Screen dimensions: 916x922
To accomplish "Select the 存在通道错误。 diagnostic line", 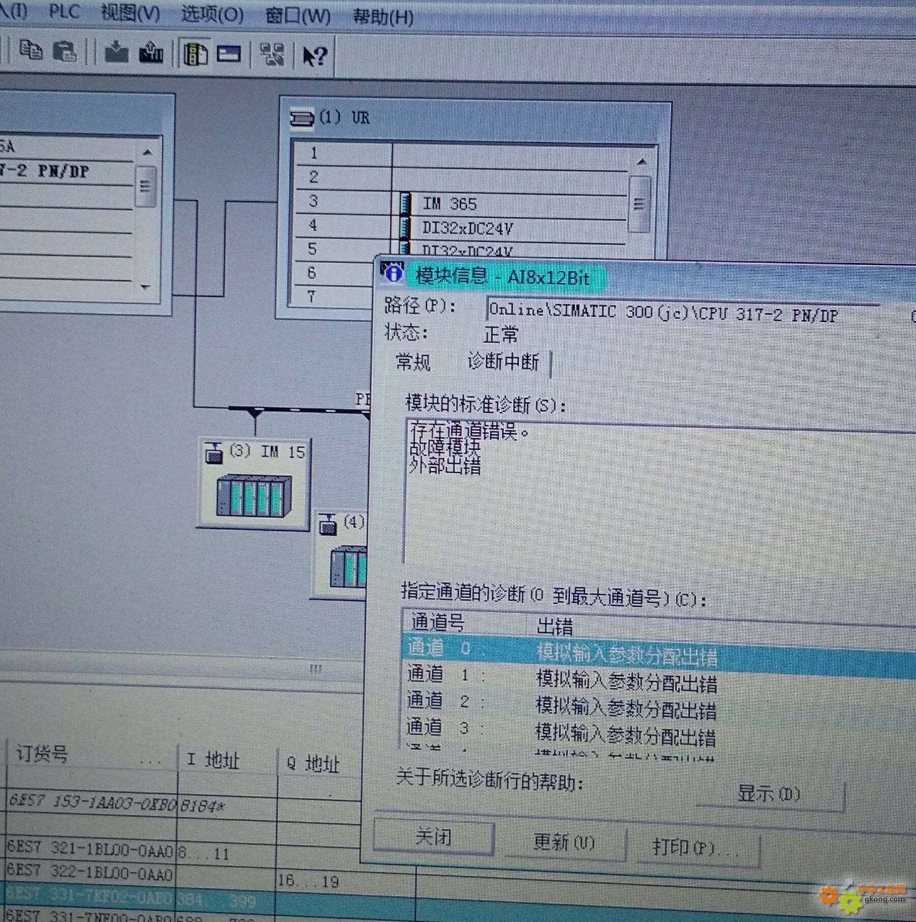I will [470, 431].
